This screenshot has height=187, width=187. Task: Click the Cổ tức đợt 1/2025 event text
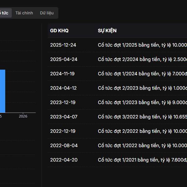click(x=142, y=45)
